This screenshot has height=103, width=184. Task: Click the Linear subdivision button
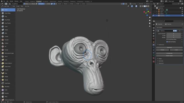pyautogui.click(x=176, y=50)
